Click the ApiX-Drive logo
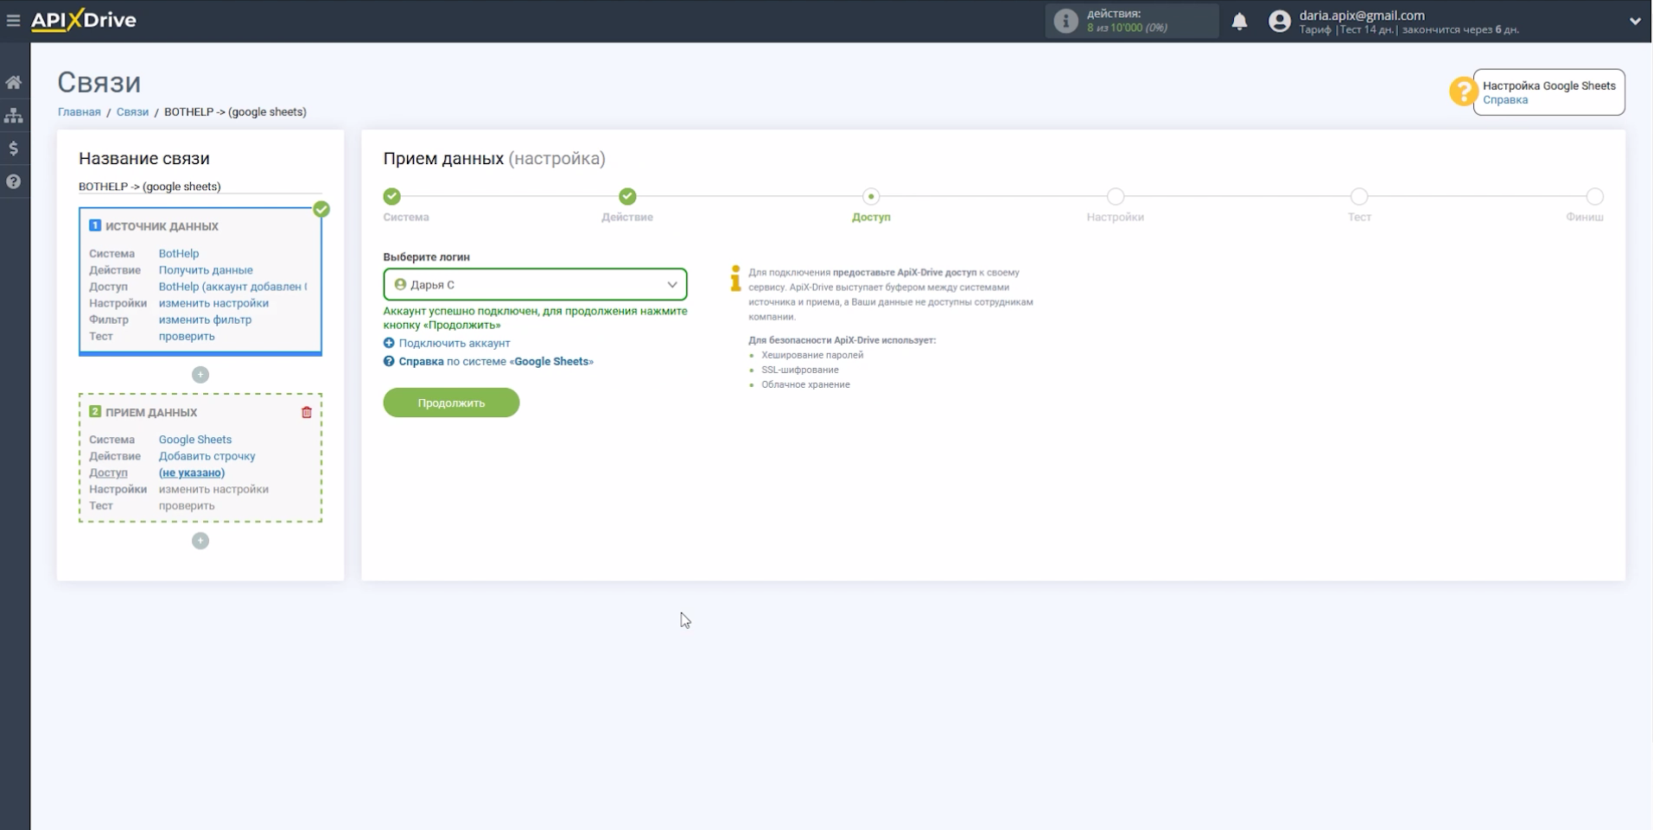The image size is (1653, 830). click(84, 20)
